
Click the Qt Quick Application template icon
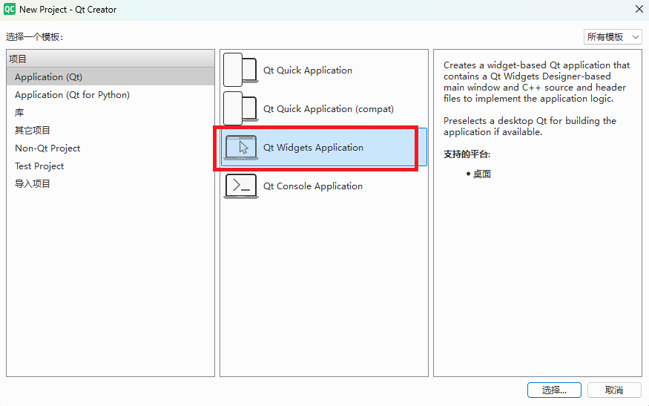click(x=241, y=69)
